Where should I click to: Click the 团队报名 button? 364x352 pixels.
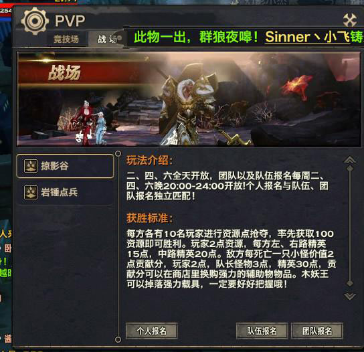click(317, 331)
